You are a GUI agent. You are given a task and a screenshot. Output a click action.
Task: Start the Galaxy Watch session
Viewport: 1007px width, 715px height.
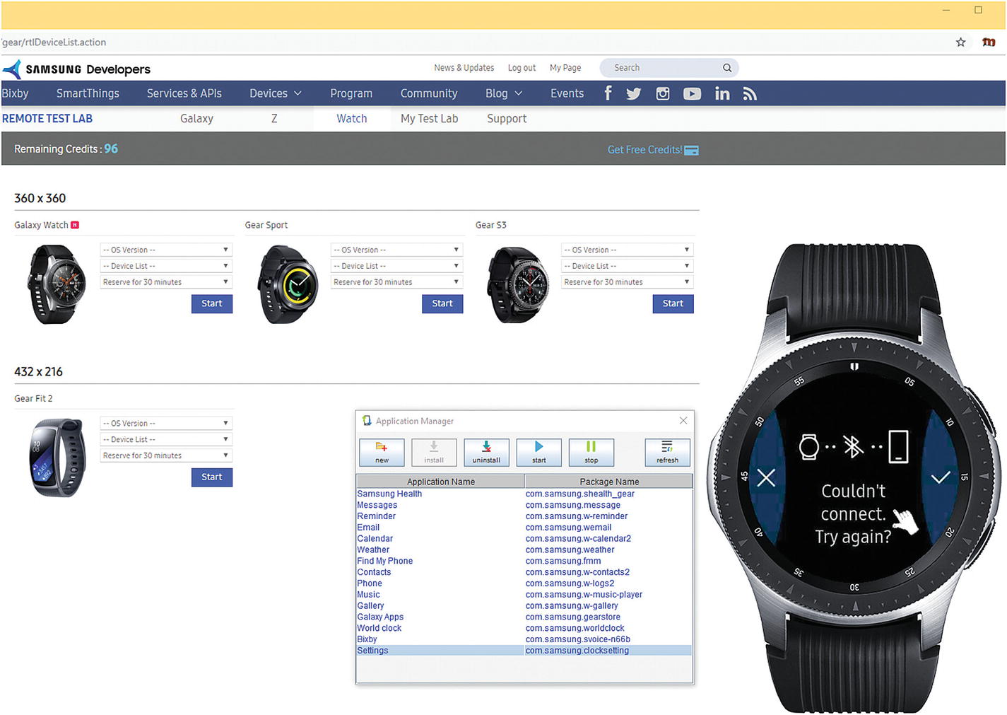[212, 303]
